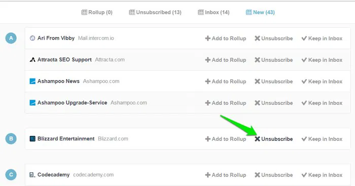Open the Inbox (14) tab
Viewport: 355px width, 186px height.
(x=214, y=12)
